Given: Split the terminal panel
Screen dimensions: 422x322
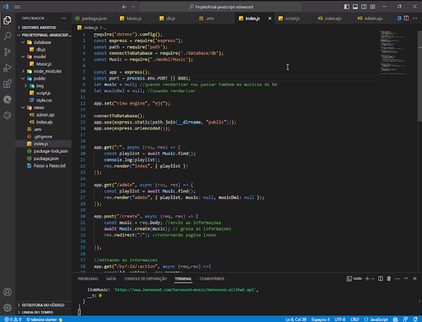Looking at the screenshot, I should [x=380, y=279].
